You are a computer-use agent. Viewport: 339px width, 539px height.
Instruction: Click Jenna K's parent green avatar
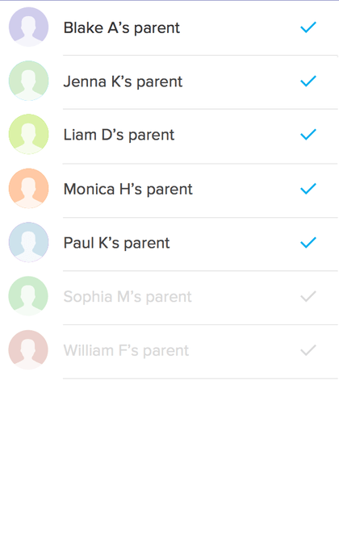[x=28, y=81]
